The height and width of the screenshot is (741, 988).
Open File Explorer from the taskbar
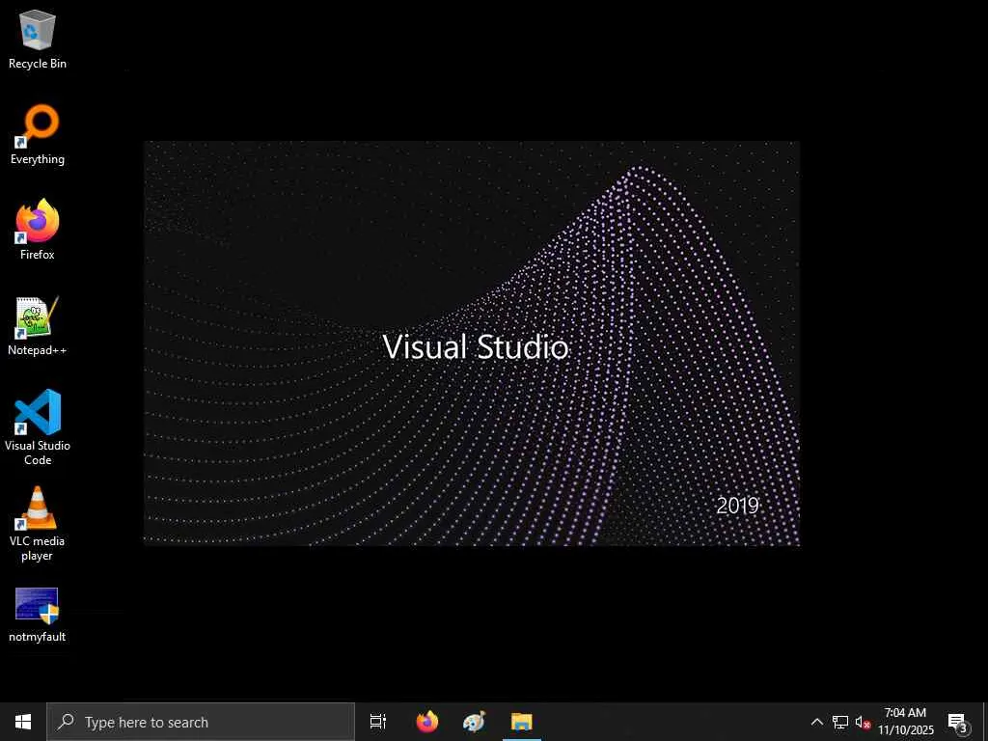(x=522, y=722)
